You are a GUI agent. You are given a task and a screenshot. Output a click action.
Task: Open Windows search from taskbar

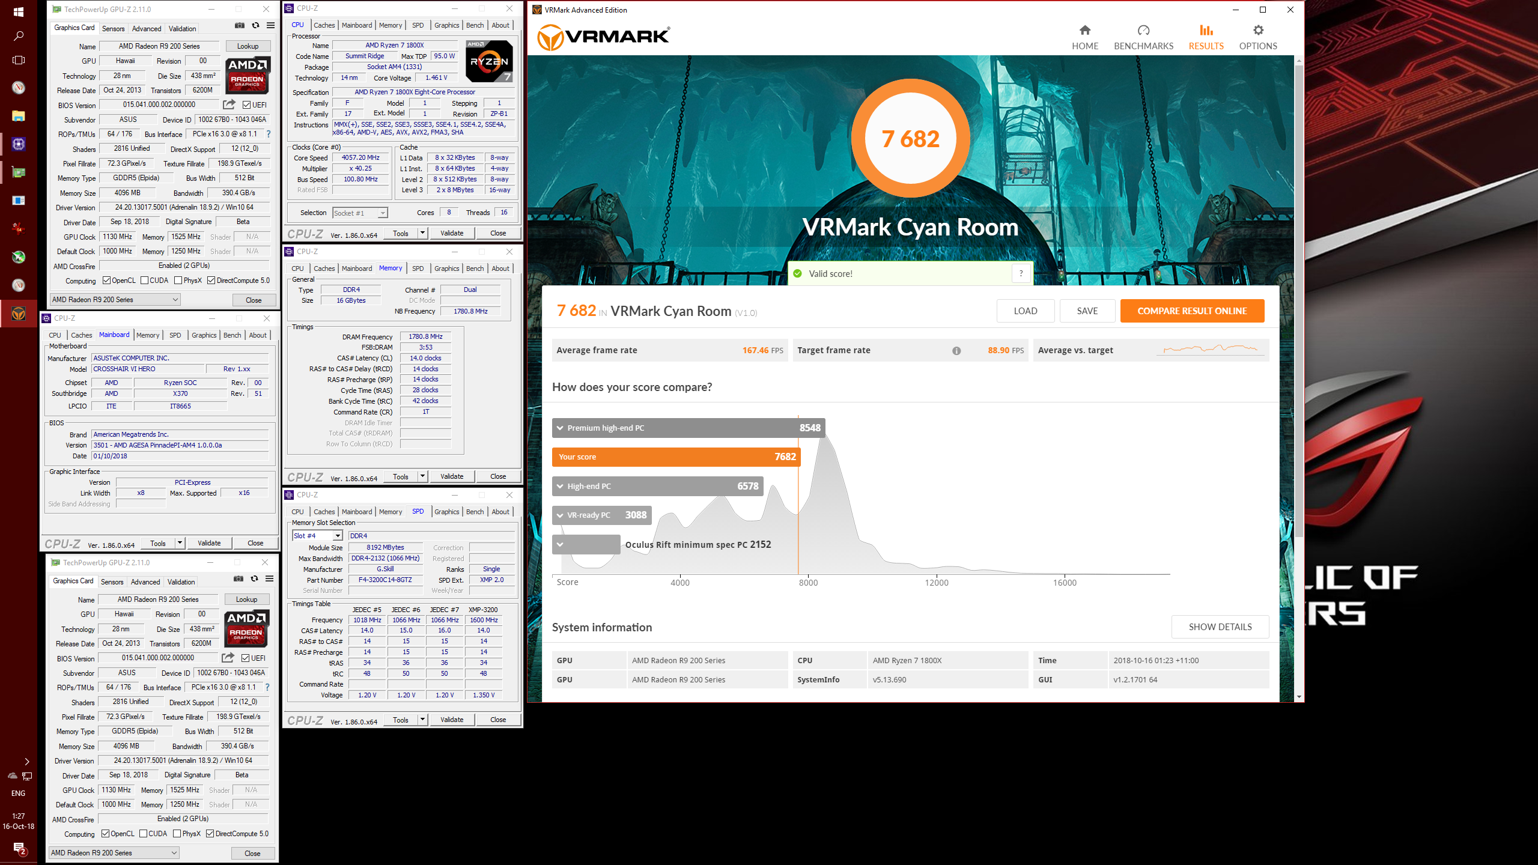[19, 36]
